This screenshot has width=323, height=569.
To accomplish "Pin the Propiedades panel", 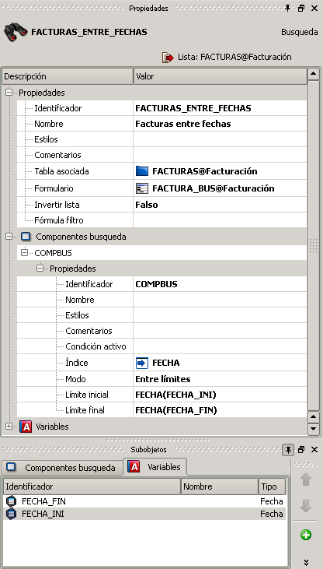I will [x=287, y=8].
